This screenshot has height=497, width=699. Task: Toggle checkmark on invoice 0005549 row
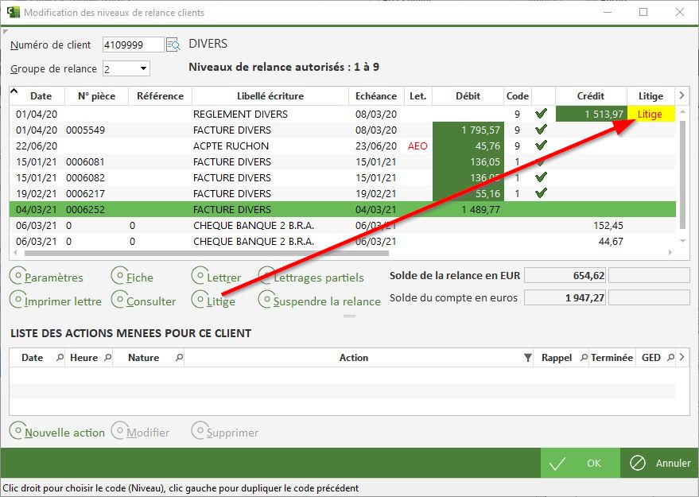(x=542, y=130)
